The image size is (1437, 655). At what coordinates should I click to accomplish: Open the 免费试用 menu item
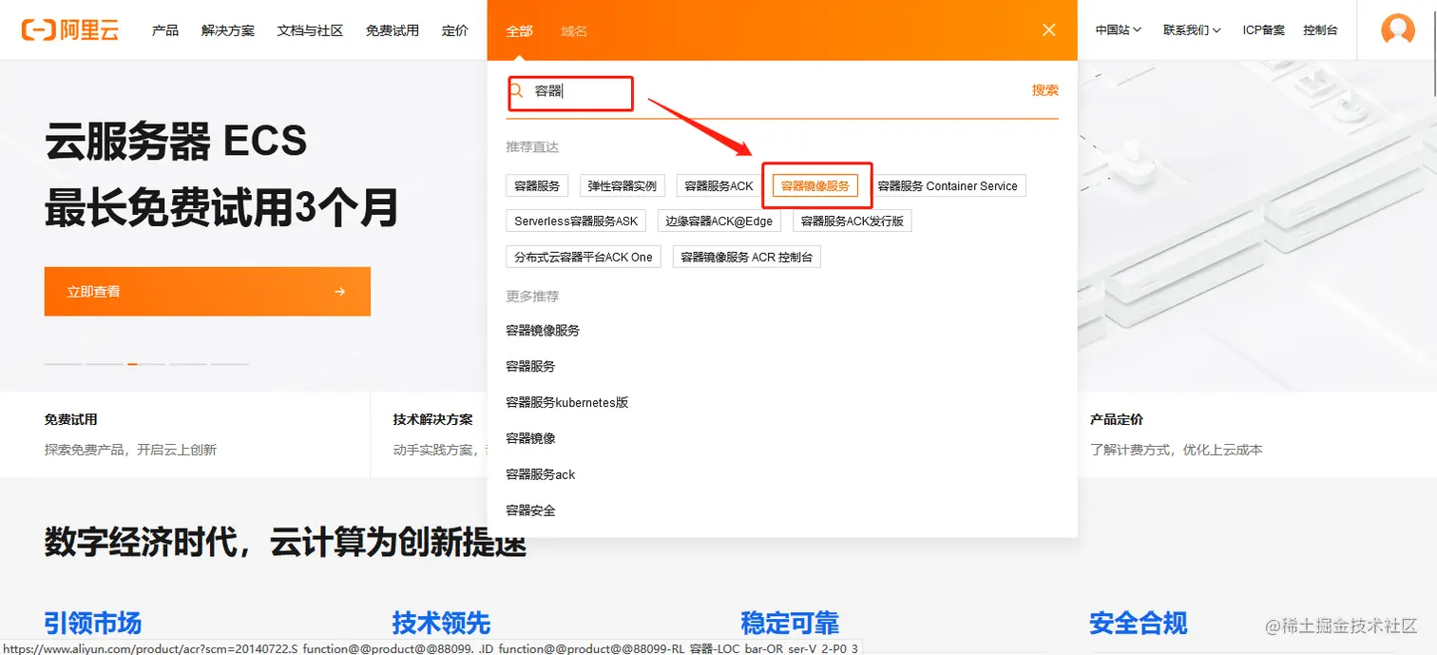coord(393,30)
